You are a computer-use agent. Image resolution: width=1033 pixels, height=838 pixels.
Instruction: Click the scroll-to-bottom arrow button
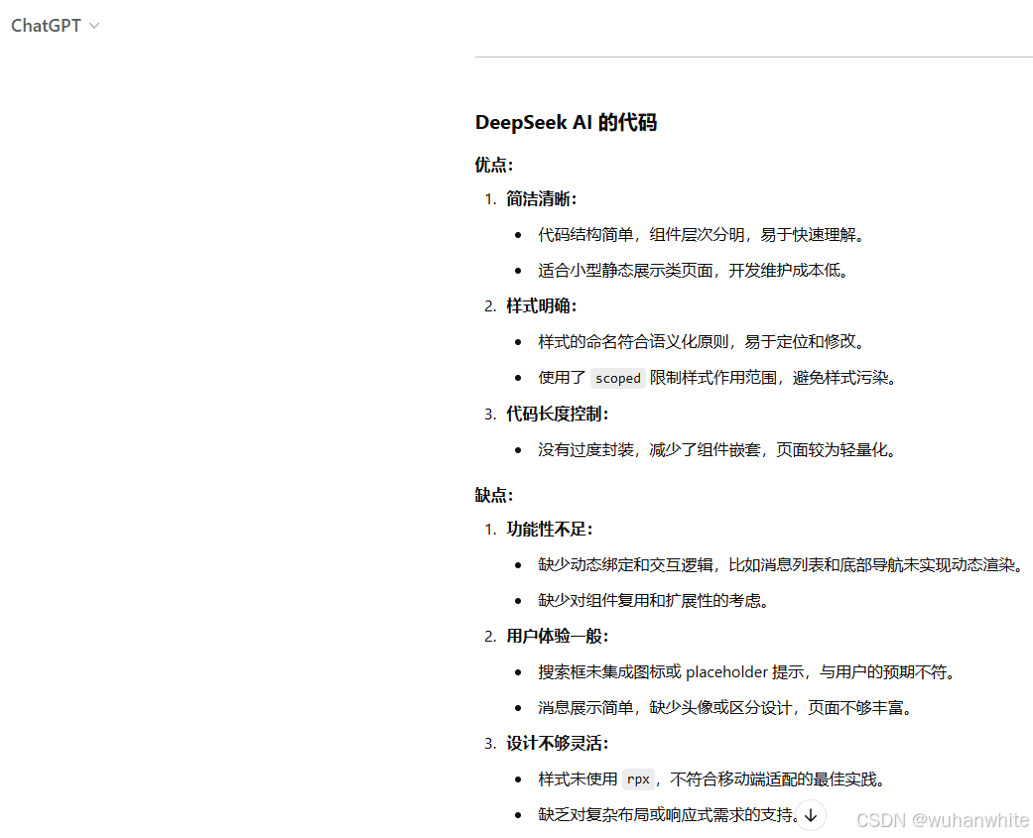point(811,815)
